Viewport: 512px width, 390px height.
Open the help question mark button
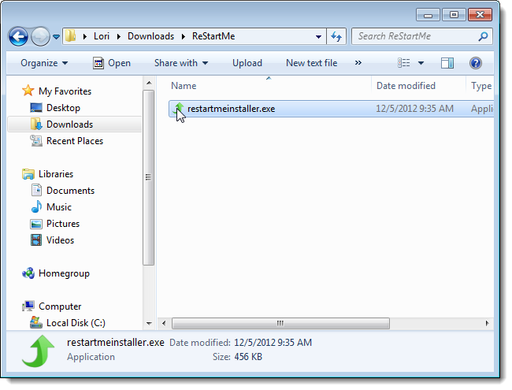coord(476,63)
